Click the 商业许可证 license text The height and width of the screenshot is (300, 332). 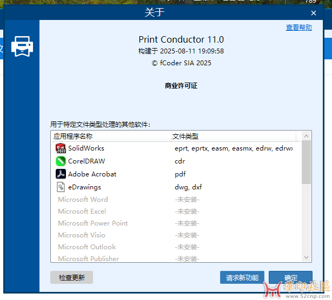point(181,86)
